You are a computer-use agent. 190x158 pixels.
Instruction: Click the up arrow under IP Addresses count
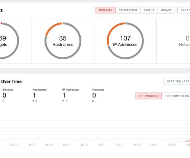(63, 101)
